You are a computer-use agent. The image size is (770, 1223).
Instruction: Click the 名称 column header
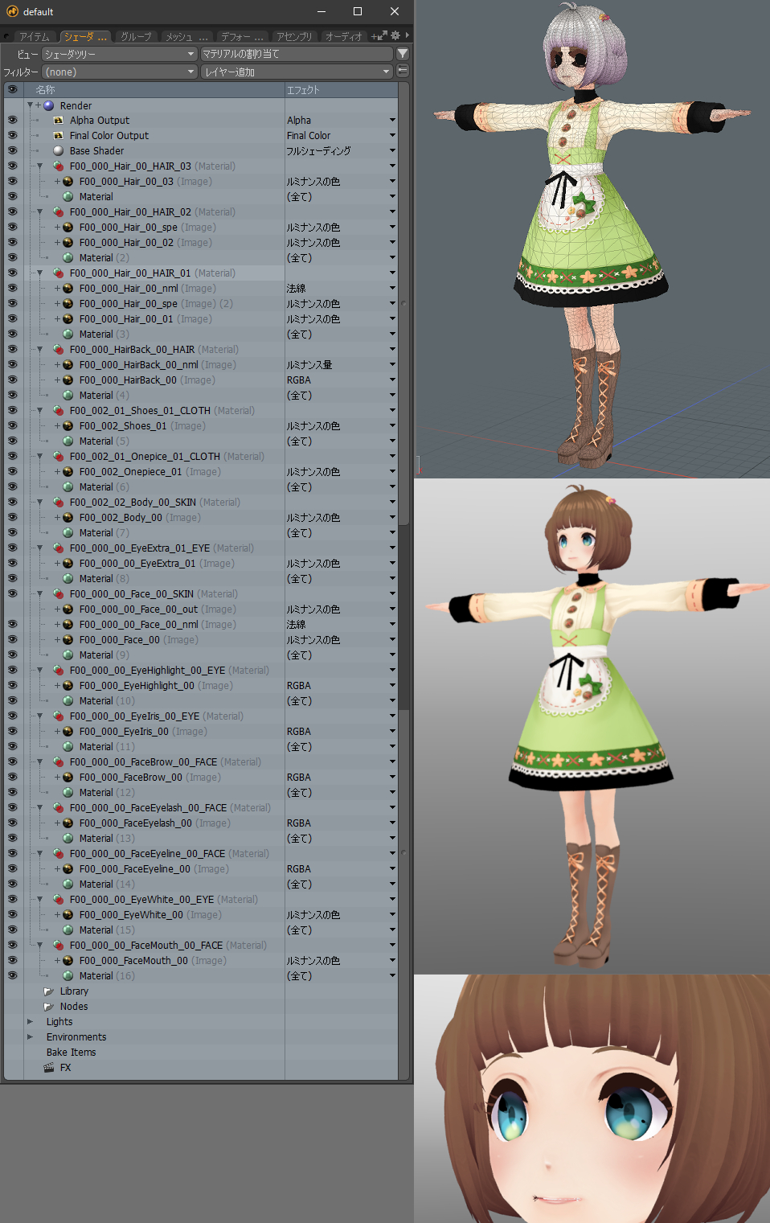tap(154, 90)
